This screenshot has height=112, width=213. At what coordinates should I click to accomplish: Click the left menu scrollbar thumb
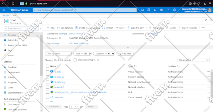click(x=41, y=55)
